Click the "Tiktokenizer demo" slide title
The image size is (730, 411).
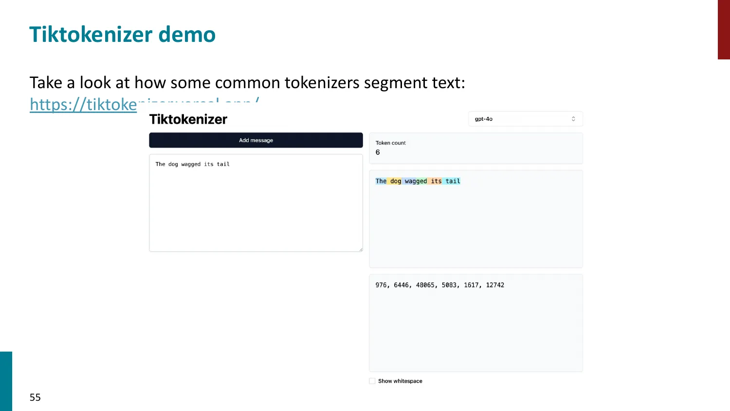pyautogui.click(x=122, y=35)
